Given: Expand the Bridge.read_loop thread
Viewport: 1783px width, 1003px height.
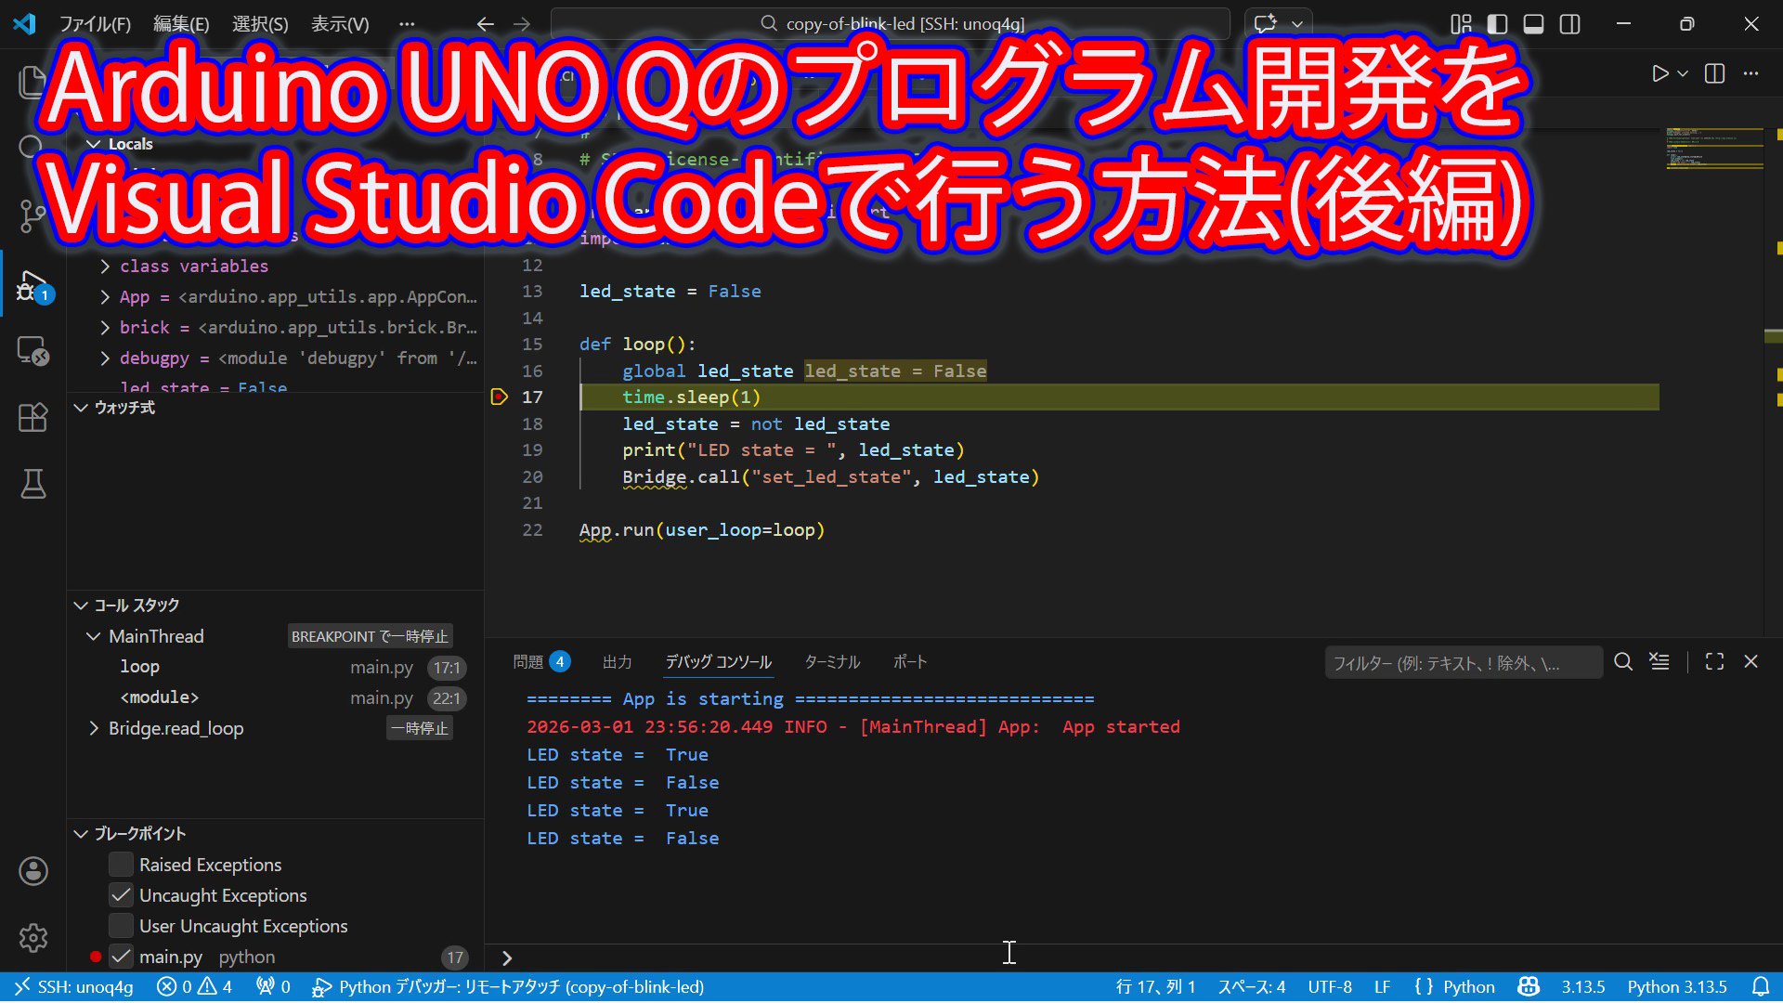Looking at the screenshot, I should 93,728.
